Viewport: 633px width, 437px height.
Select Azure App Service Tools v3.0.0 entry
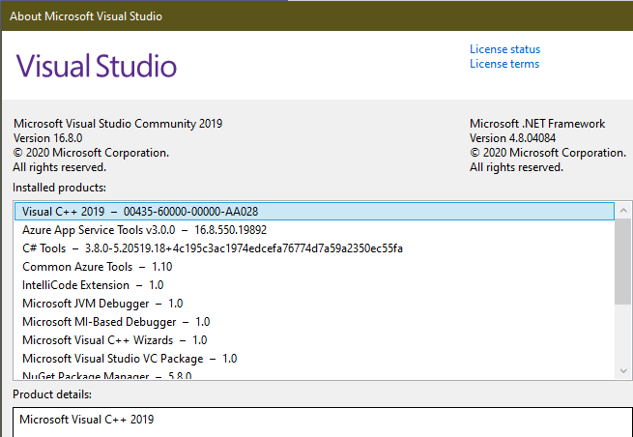pyautogui.click(x=144, y=230)
